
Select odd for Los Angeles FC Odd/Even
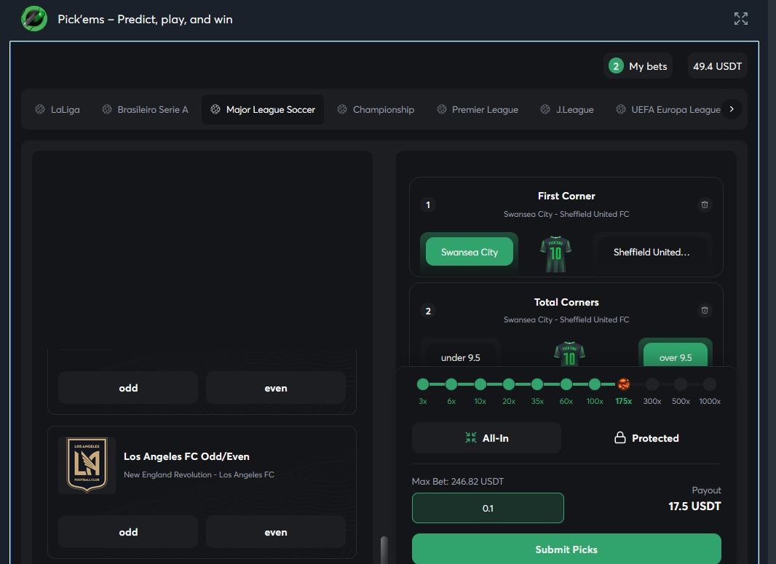tap(128, 532)
